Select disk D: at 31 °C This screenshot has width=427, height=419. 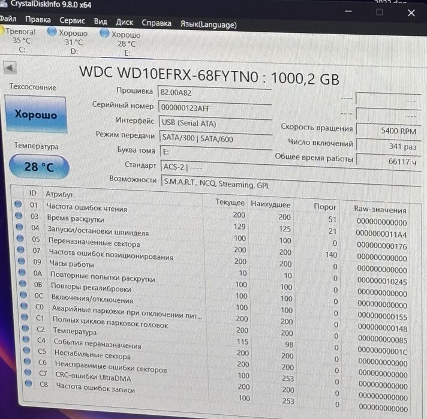point(70,41)
